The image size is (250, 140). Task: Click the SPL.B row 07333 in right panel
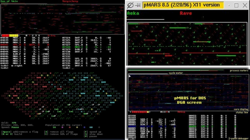tap(87, 58)
